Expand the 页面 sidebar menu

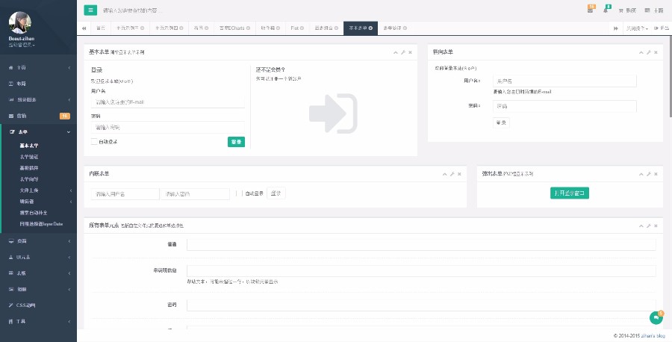(x=39, y=241)
